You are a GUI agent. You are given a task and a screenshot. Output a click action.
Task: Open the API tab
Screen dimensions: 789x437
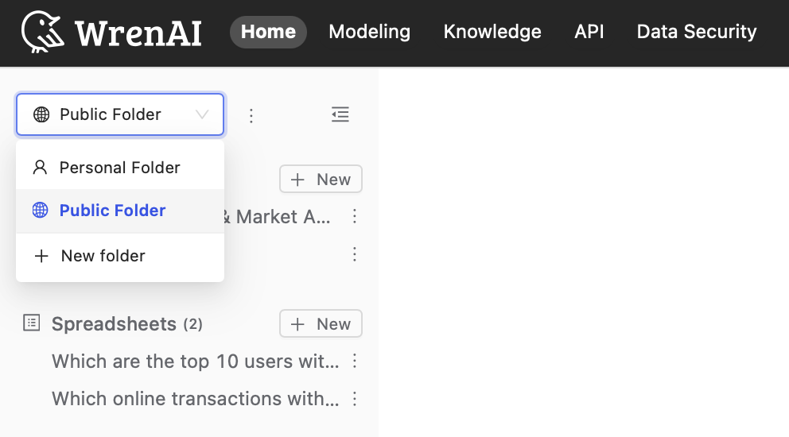589,32
